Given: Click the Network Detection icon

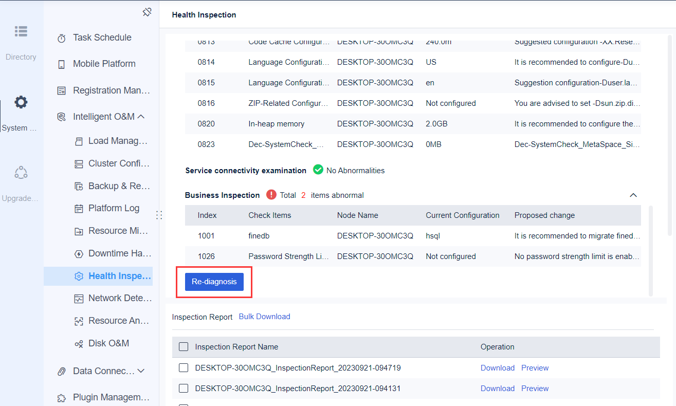Looking at the screenshot, I should 79,299.
